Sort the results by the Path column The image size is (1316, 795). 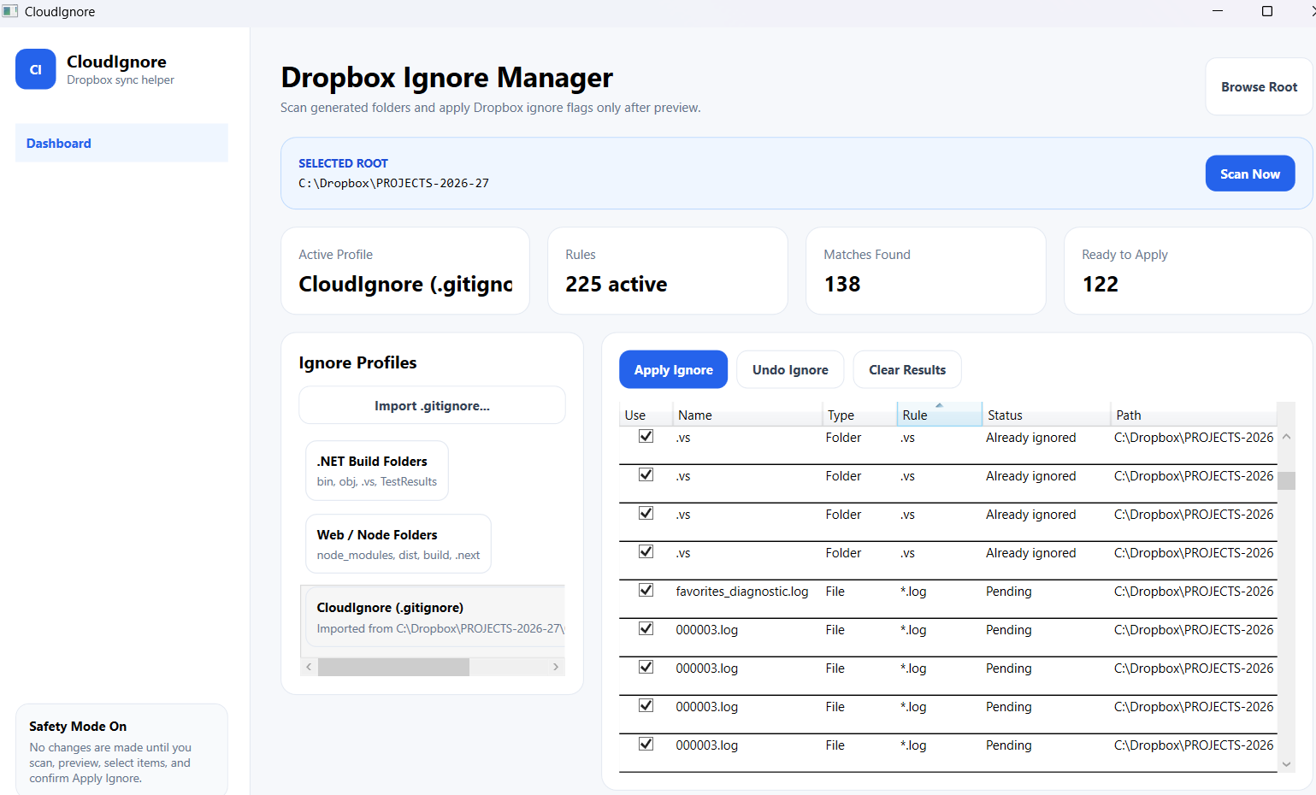click(x=1194, y=415)
